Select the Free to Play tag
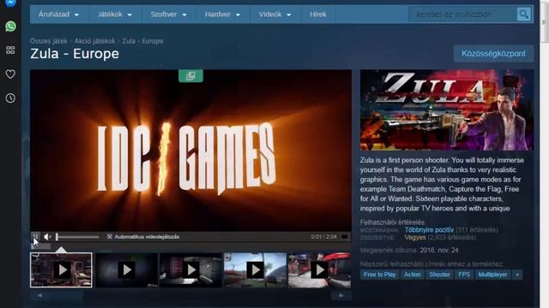 click(379, 275)
